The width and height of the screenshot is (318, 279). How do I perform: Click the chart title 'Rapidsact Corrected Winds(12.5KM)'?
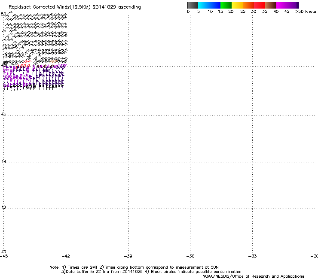(49, 7)
